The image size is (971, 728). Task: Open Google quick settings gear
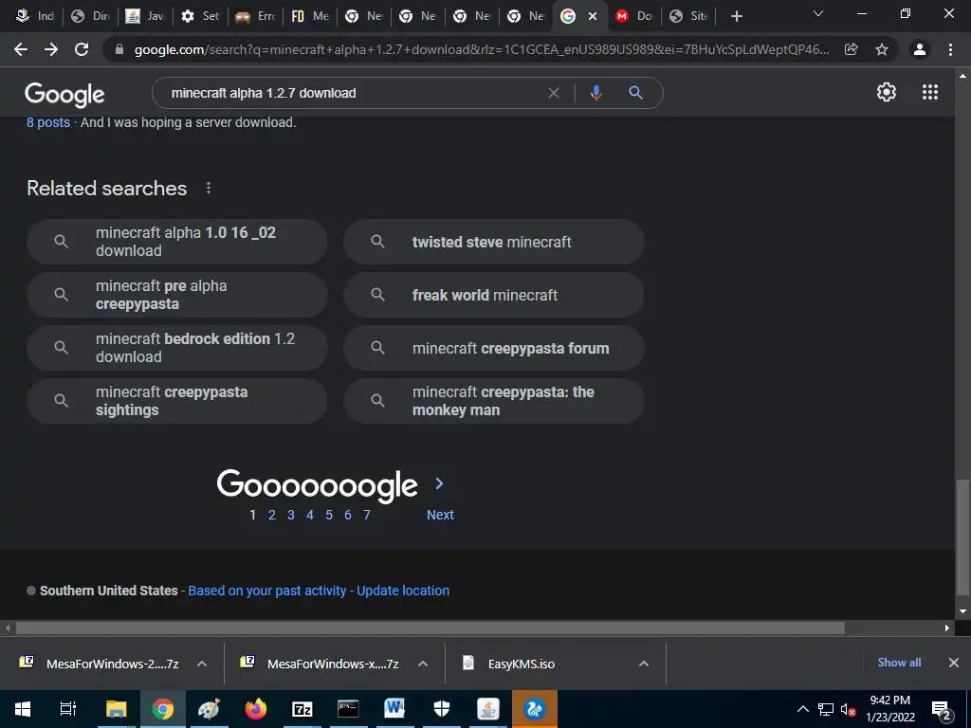887,92
